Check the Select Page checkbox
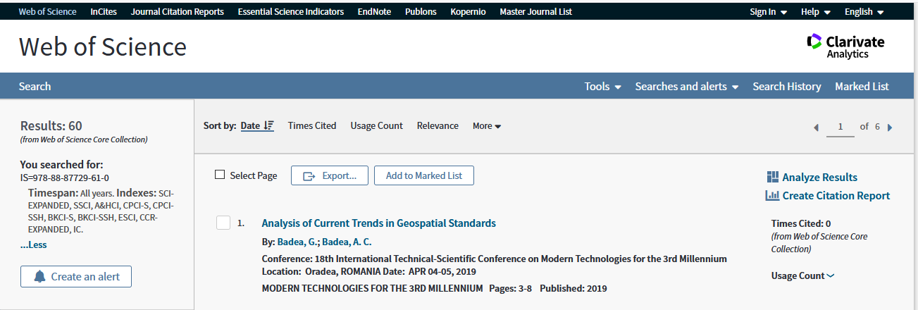This screenshot has width=918, height=310. 220,175
